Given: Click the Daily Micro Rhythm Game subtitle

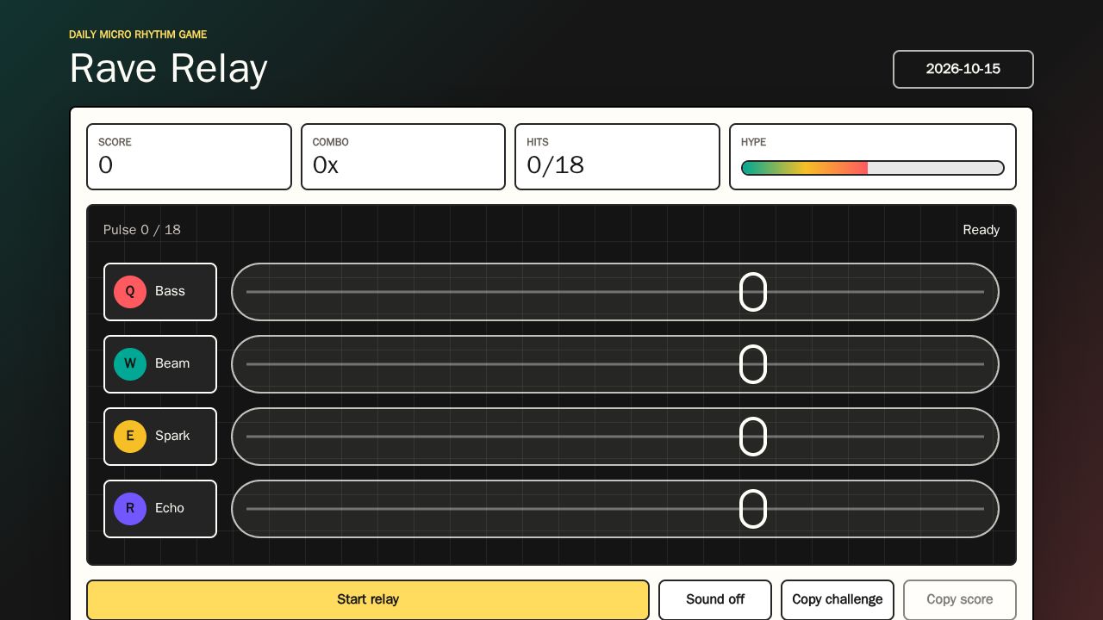Looking at the screenshot, I should click(x=138, y=34).
